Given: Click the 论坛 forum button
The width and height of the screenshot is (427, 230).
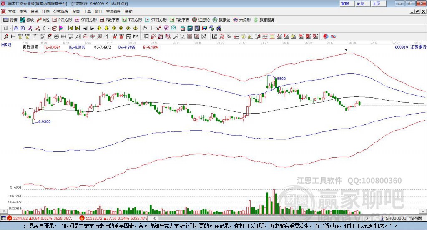Looking at the screenshot, I should click(x=360, y=3).
